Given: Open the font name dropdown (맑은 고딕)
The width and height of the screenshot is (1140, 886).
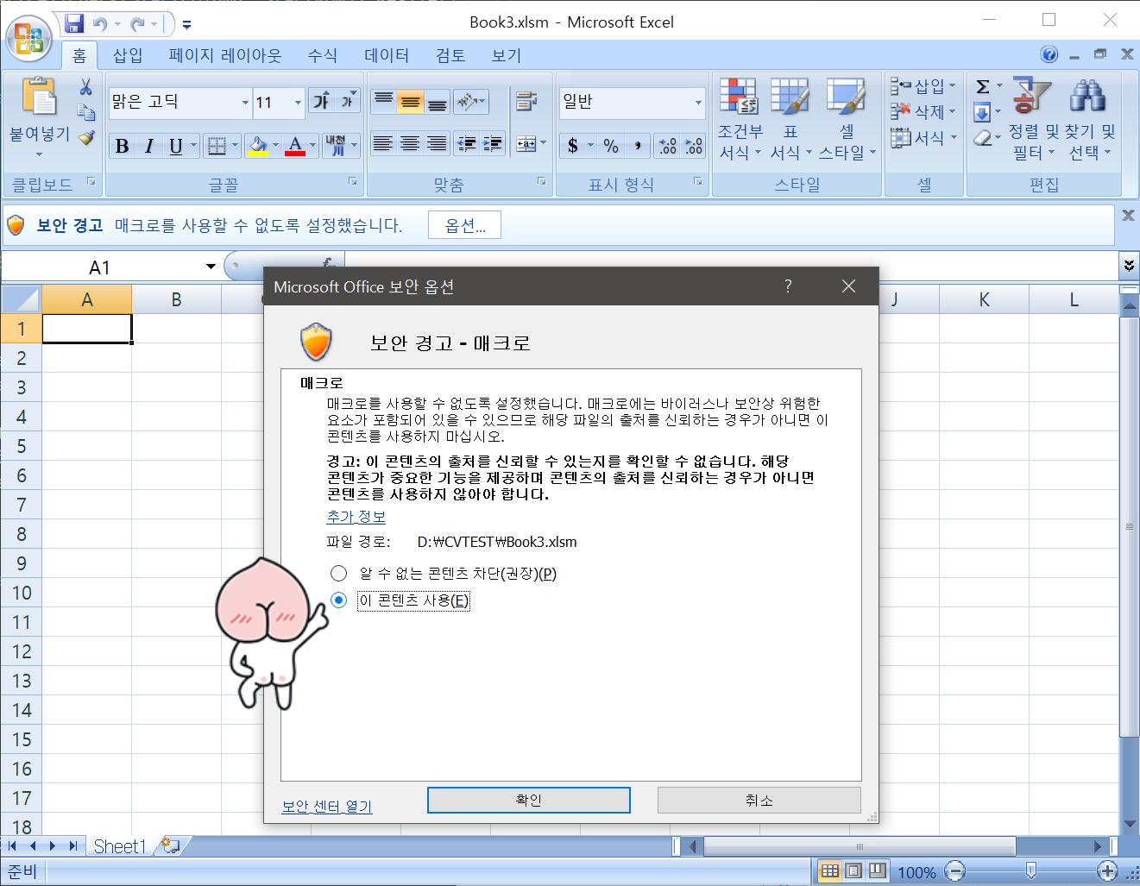Looking at the screenshot, I should [x=245, y=103].
